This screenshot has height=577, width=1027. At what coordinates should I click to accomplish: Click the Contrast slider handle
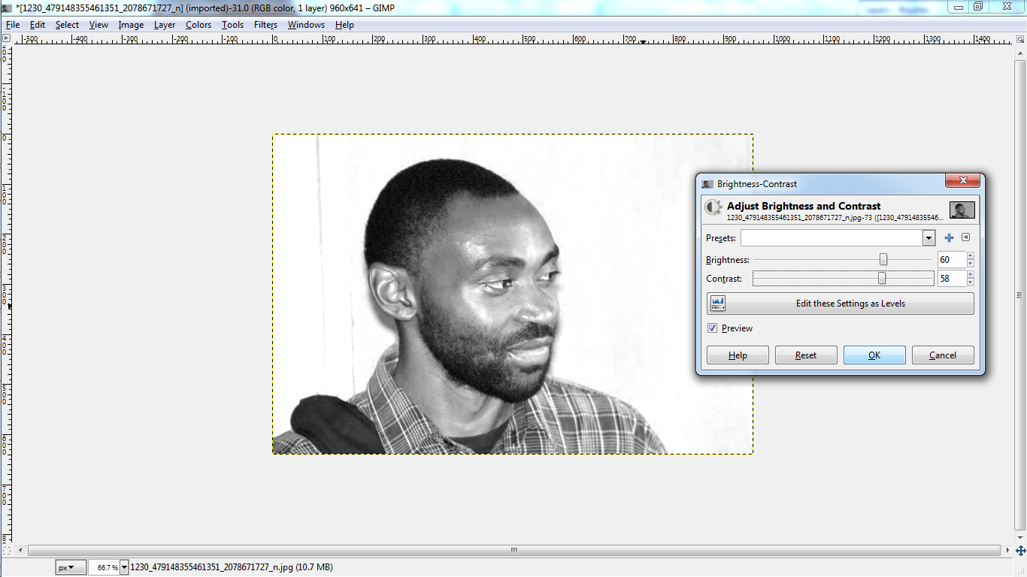pos(882,278)
